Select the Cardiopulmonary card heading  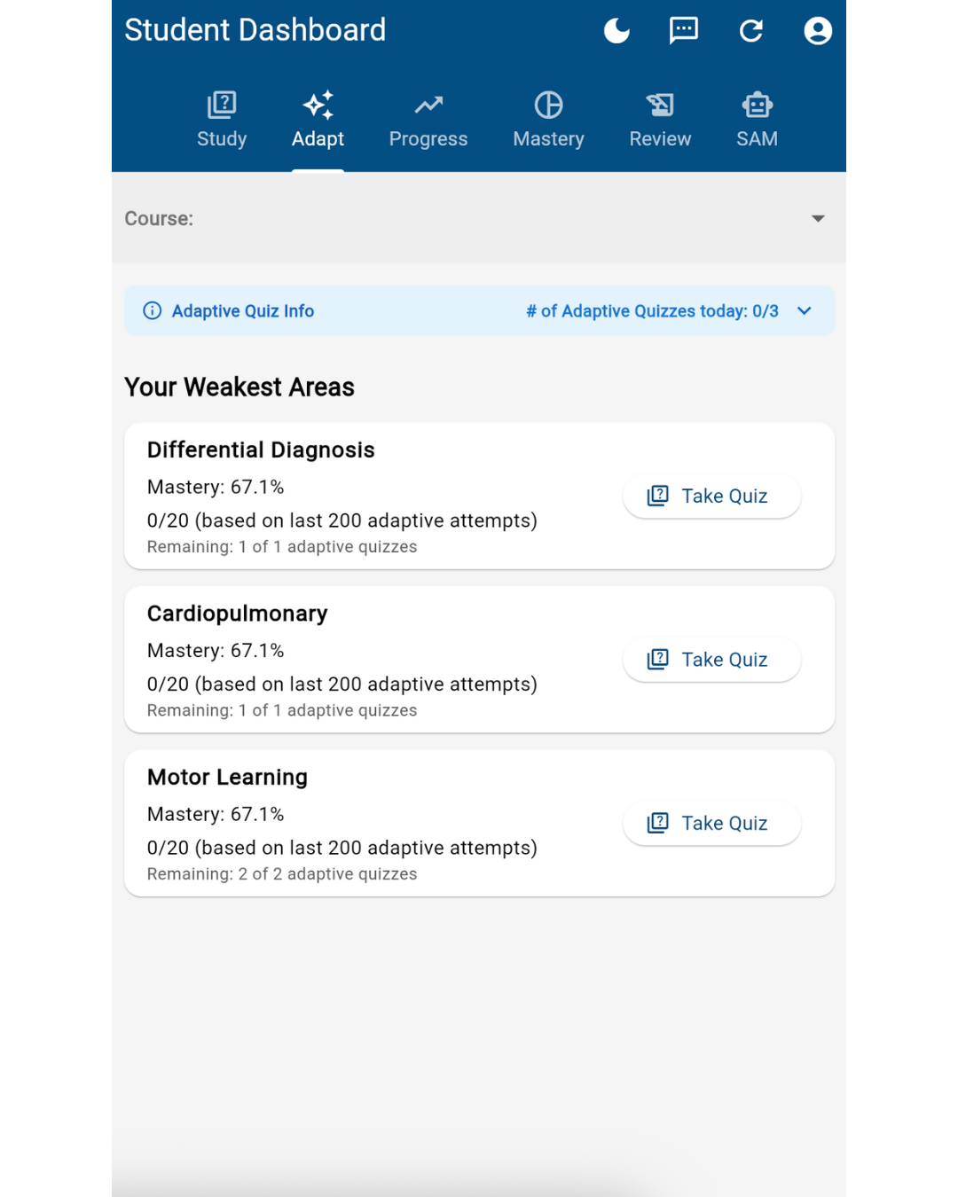tap(238, 614)
